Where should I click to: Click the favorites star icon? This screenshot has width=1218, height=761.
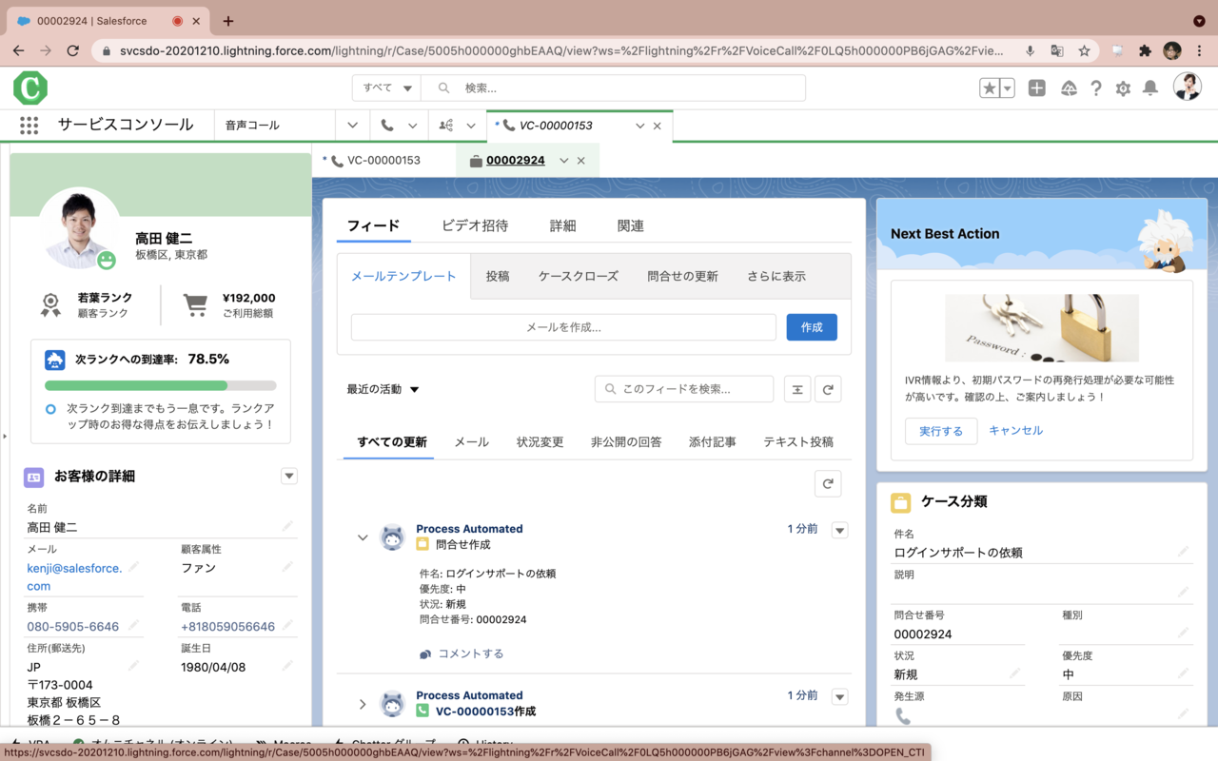[990, 88]
